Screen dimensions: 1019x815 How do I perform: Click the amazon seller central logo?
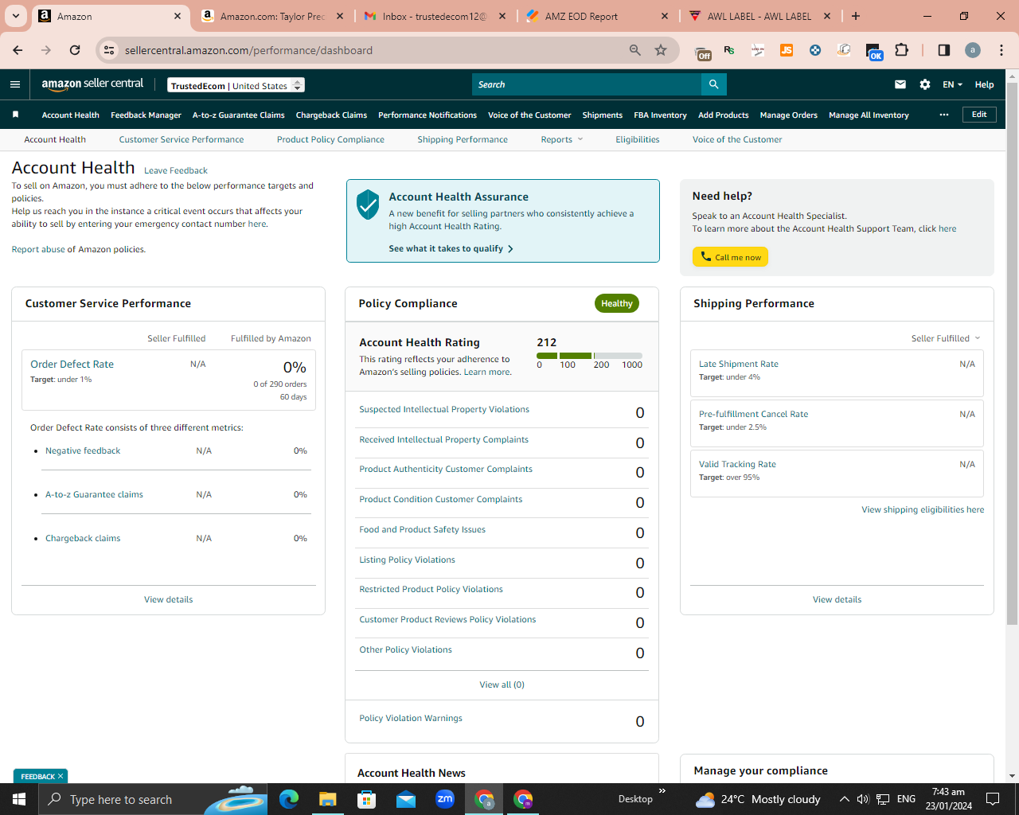pyautogui.click(x=92, y=84)
